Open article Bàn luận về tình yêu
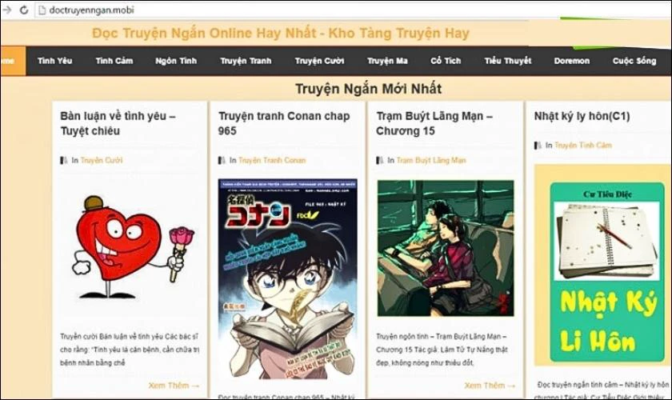The width and height of the screenshot is (672, 400). pyautogui.click(x=118, y=123)
